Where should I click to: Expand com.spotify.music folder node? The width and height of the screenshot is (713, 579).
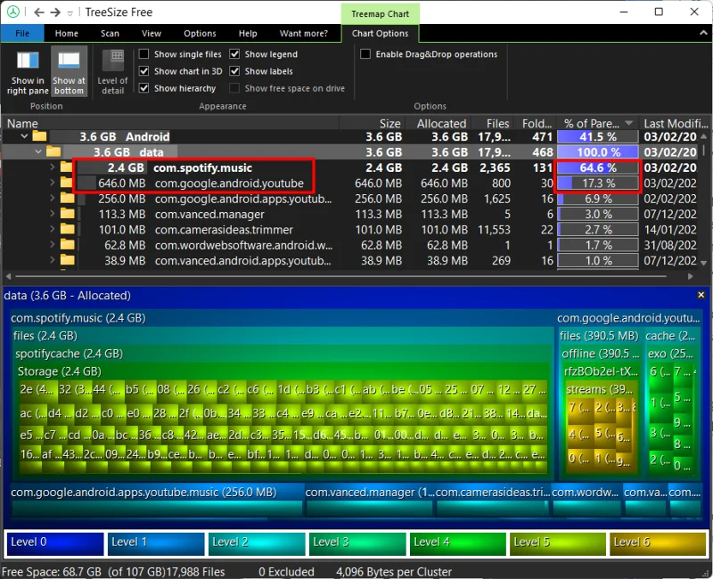click(x=53, y=167)
